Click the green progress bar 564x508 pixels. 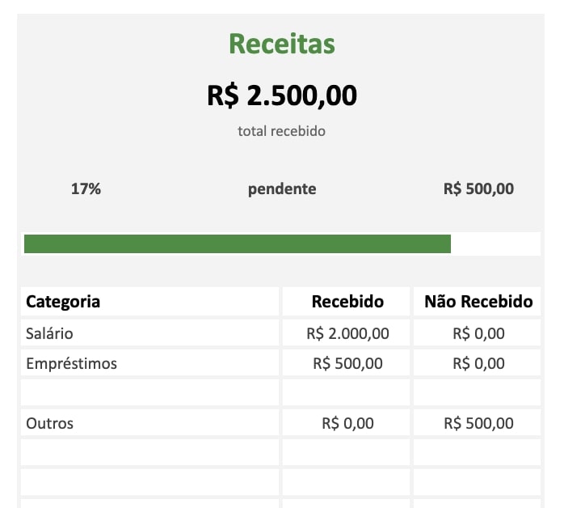click(x=238, y=243)
